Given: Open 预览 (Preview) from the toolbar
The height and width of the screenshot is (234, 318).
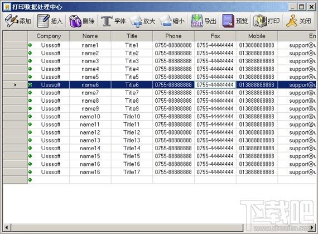Looking at the screenshot, I should [228, 21].
